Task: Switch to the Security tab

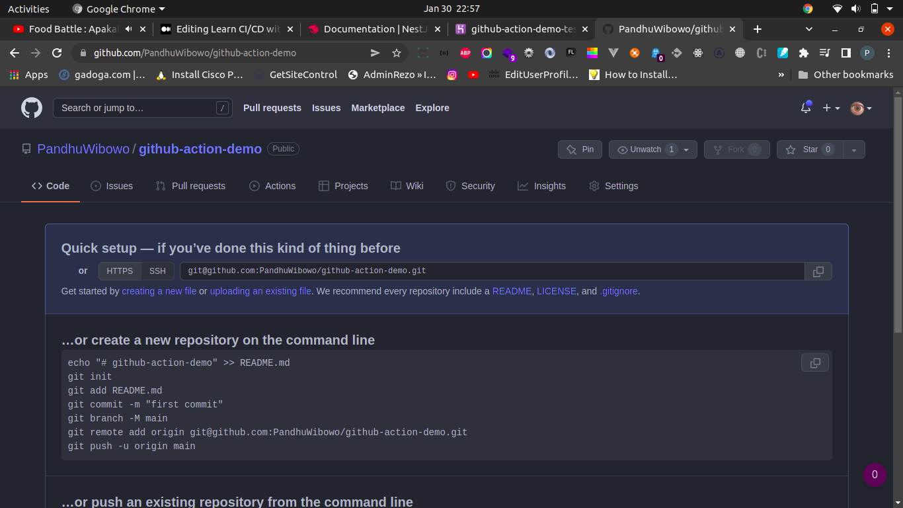Action: point(470,186)
